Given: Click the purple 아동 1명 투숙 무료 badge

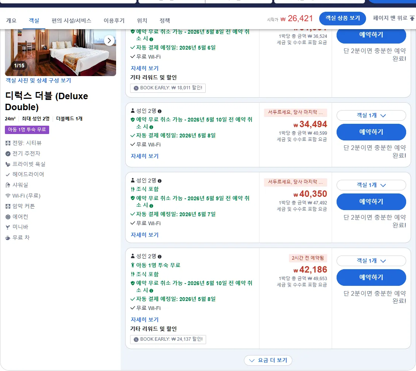Looking at the screenshot, I should [x=27, y=130].
